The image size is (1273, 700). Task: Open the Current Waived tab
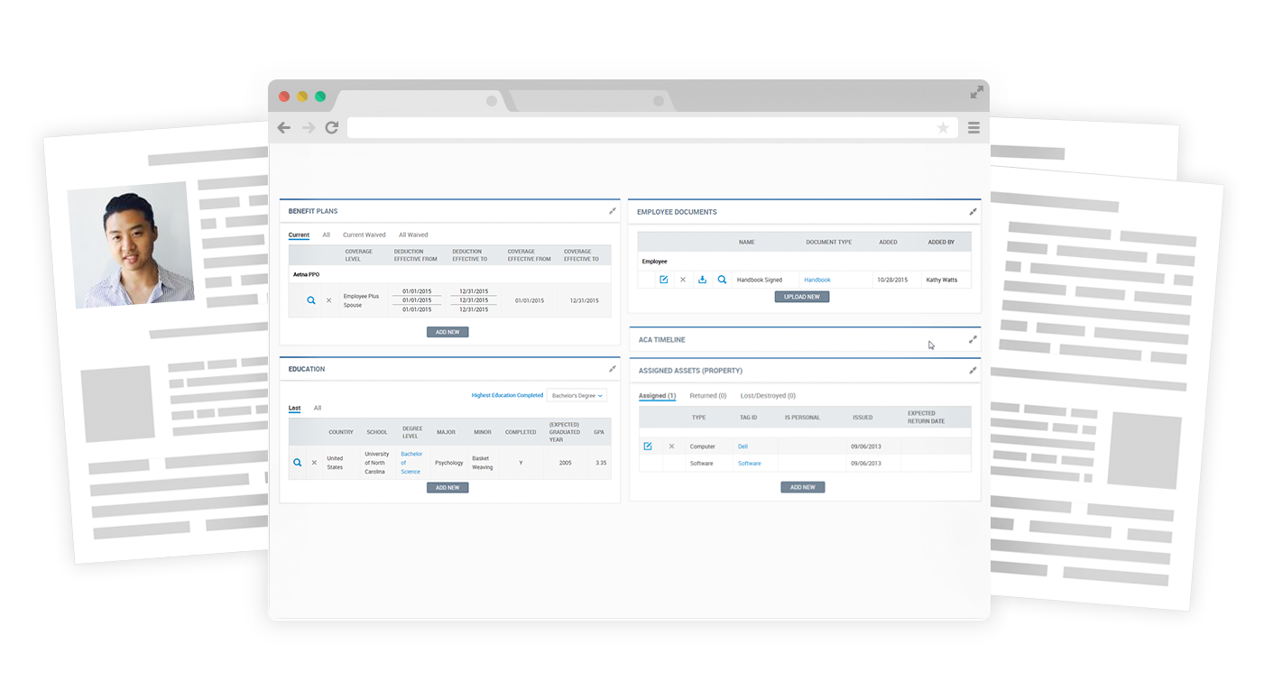coord(364,235)
